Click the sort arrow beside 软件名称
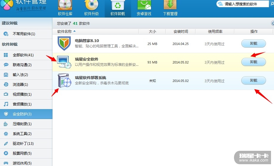Viewport: 274px width, 166px height. click(x=74, y=31)
